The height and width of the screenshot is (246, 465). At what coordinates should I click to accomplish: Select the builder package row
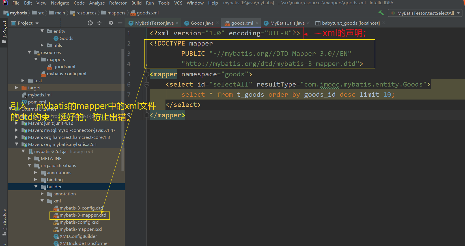pyautogui.click(x=66, y=187)
